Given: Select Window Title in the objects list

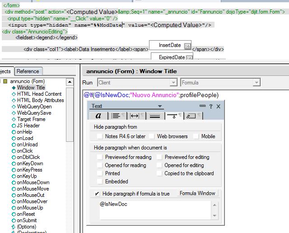Looking at the screenshot, I should pos(31,88).
